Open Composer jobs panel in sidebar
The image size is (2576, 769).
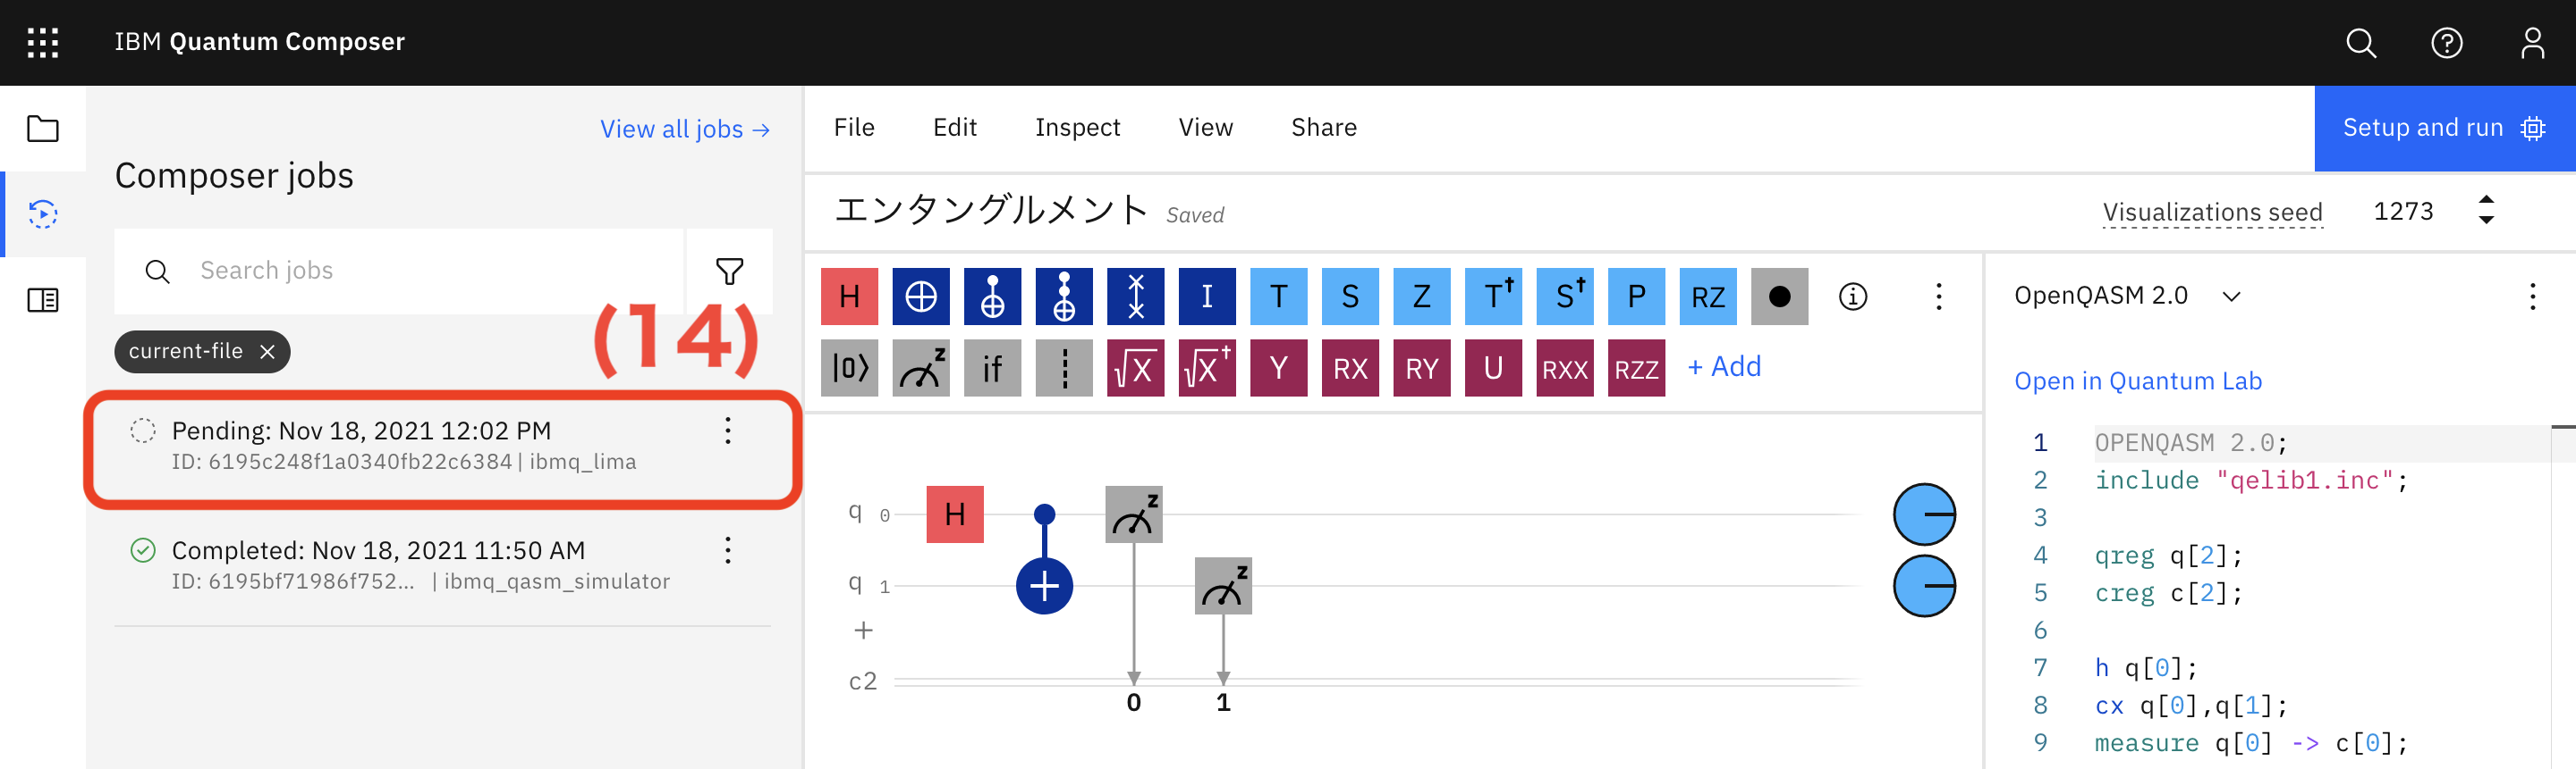click(43, 213)
